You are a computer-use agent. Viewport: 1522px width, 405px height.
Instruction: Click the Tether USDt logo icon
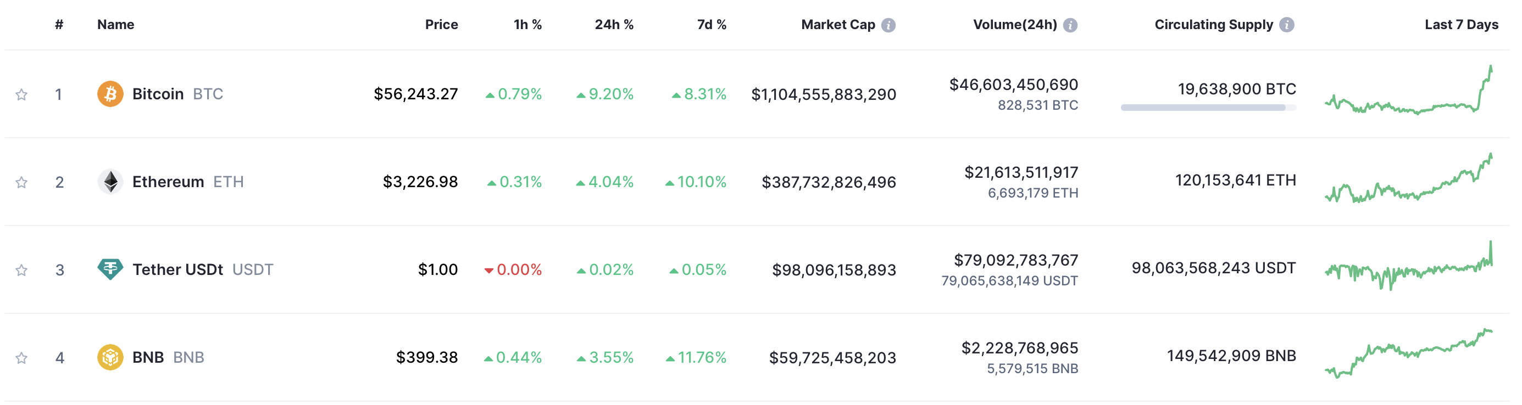(x=110, y=269)
